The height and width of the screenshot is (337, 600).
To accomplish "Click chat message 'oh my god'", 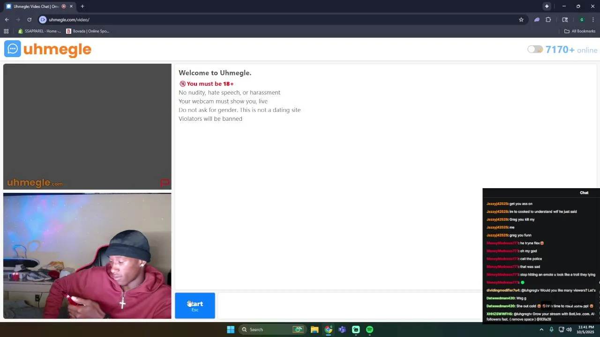I will click(x=529, y=251).
